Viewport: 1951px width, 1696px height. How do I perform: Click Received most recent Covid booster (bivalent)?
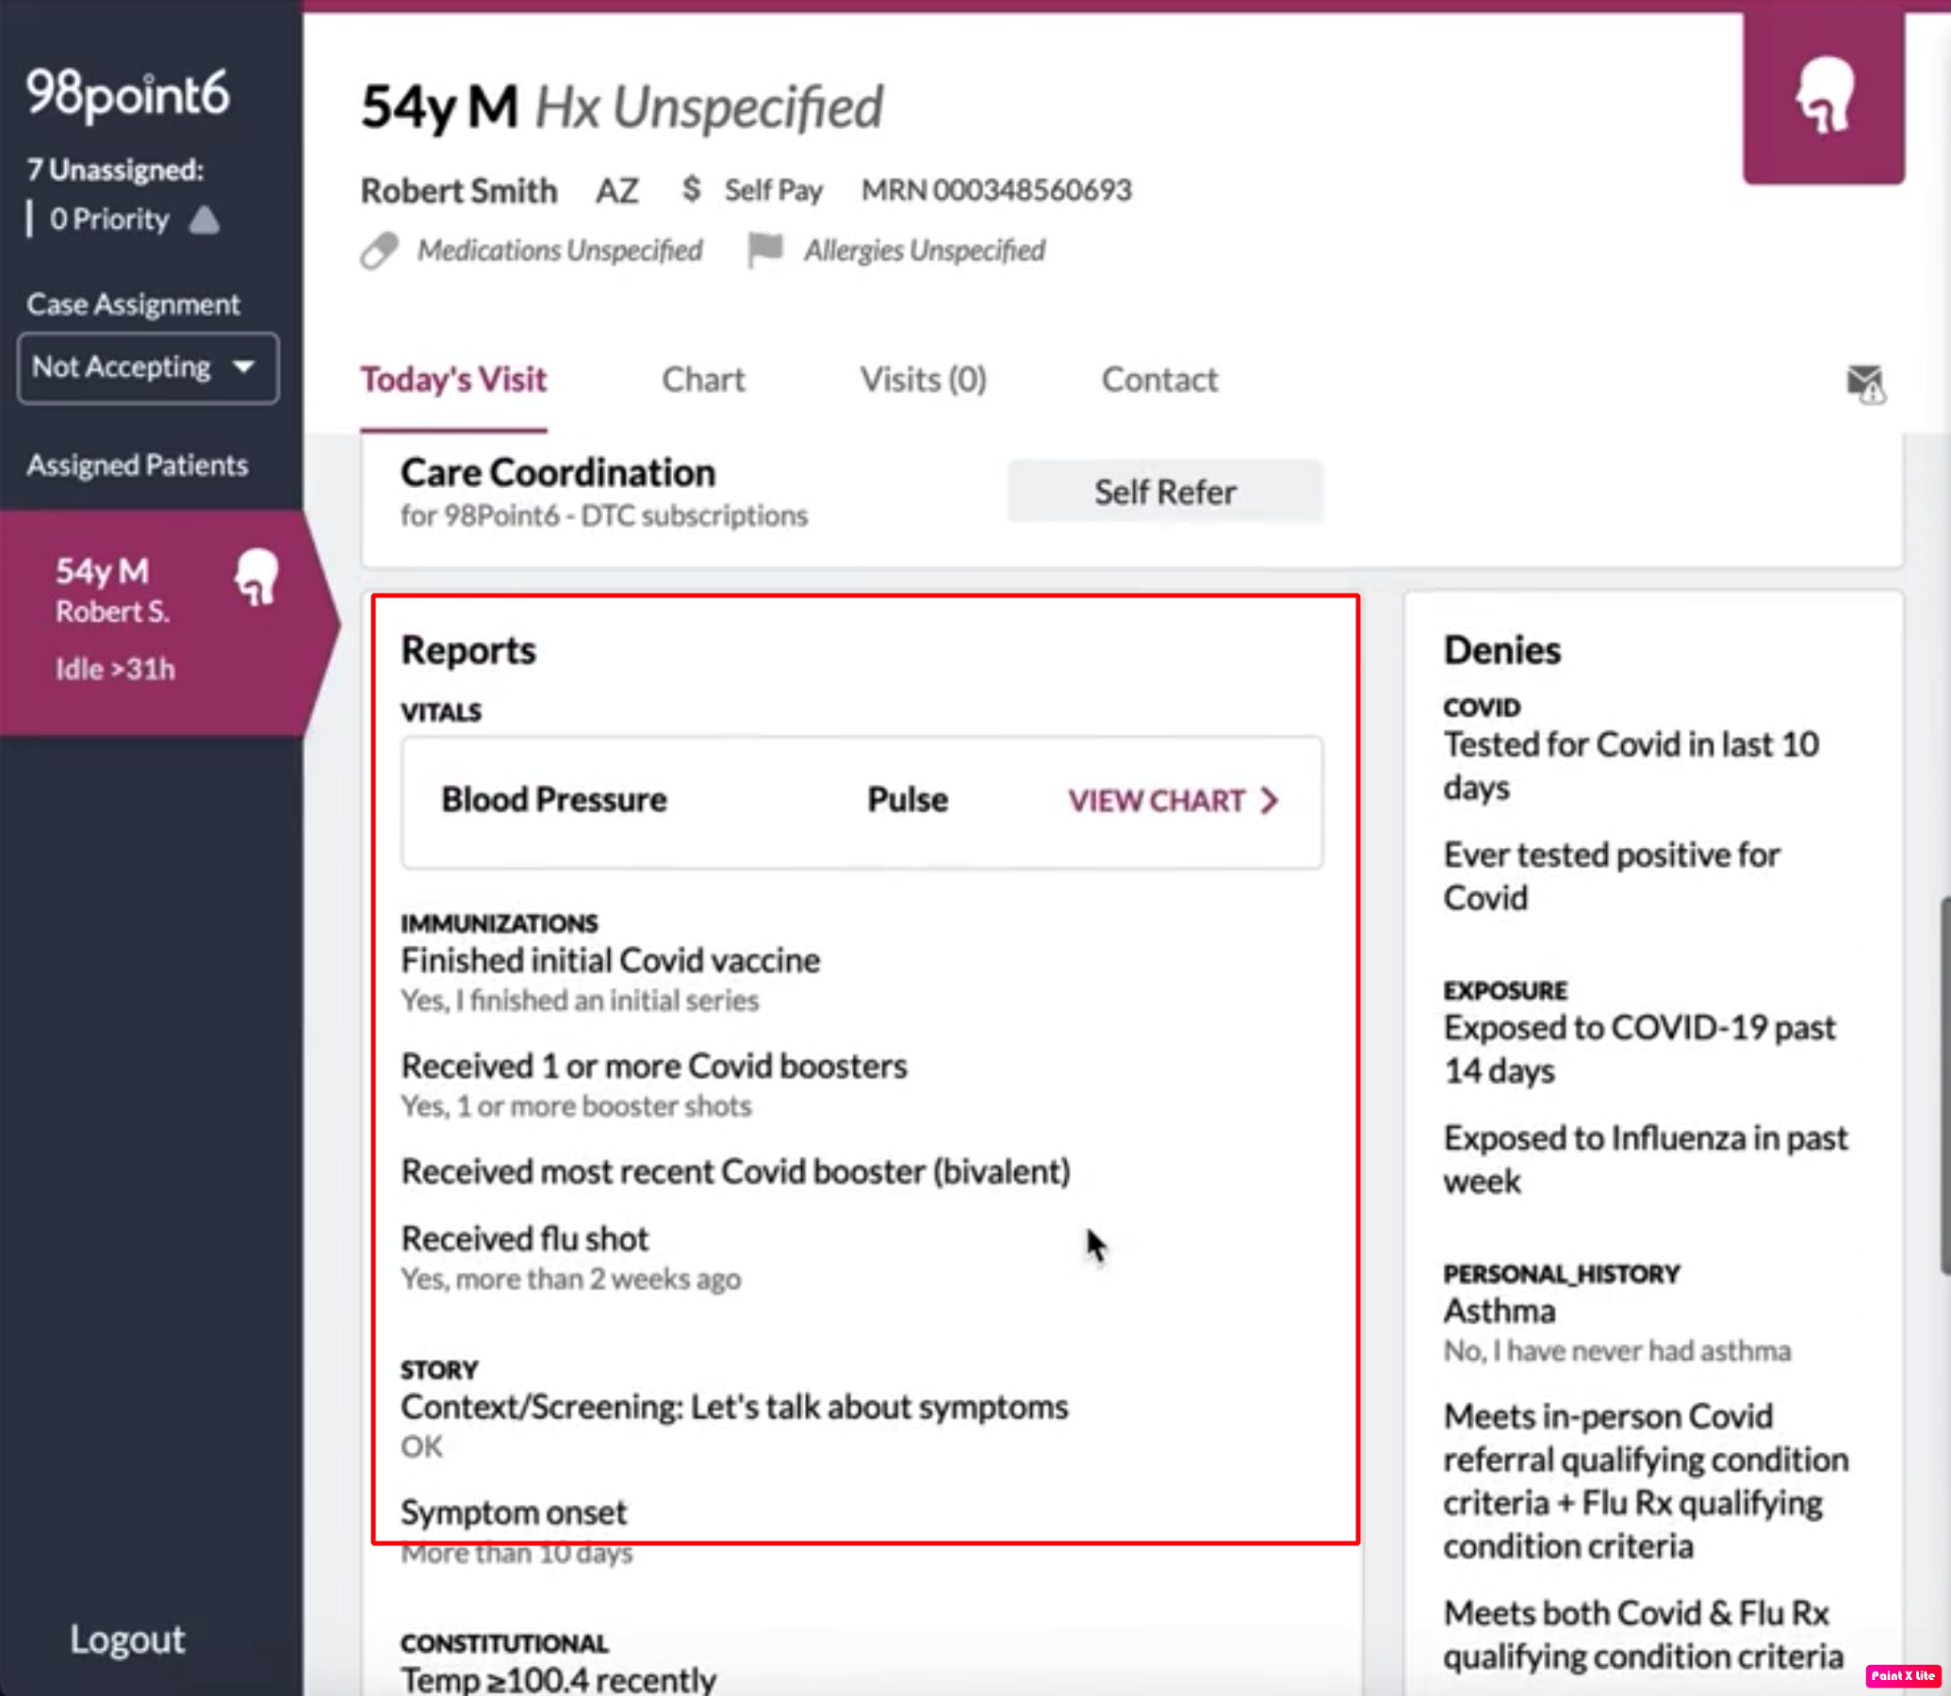[x=736, y=1172]
